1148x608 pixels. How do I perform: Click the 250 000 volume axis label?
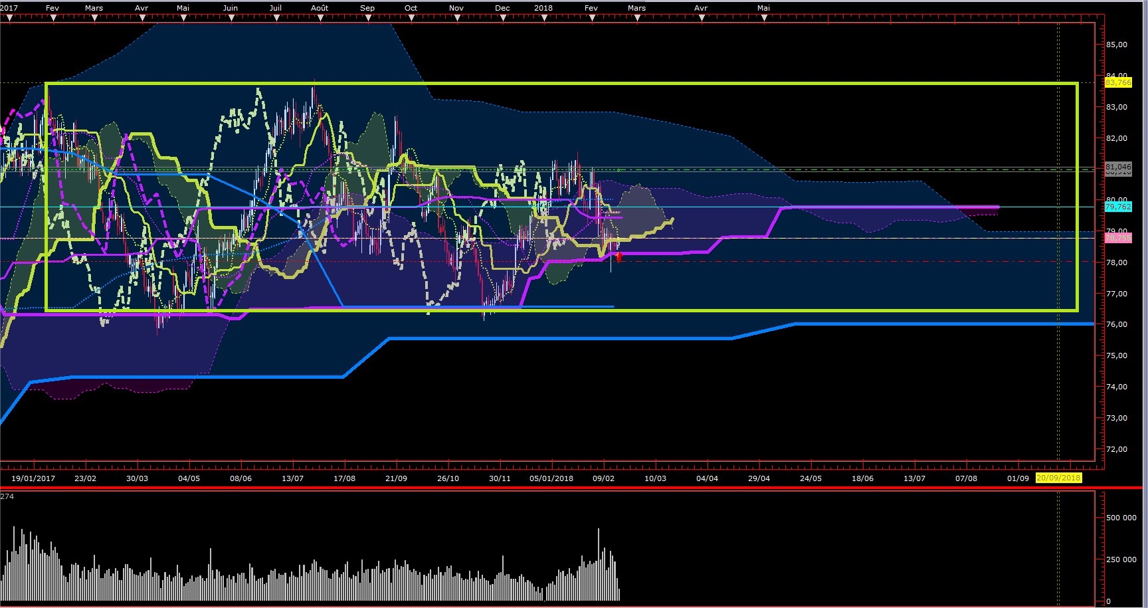click(1121, 559)
